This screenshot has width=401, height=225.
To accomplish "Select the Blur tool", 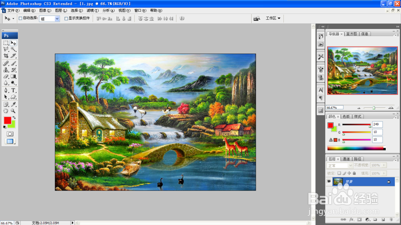I will tap(6, 83).
